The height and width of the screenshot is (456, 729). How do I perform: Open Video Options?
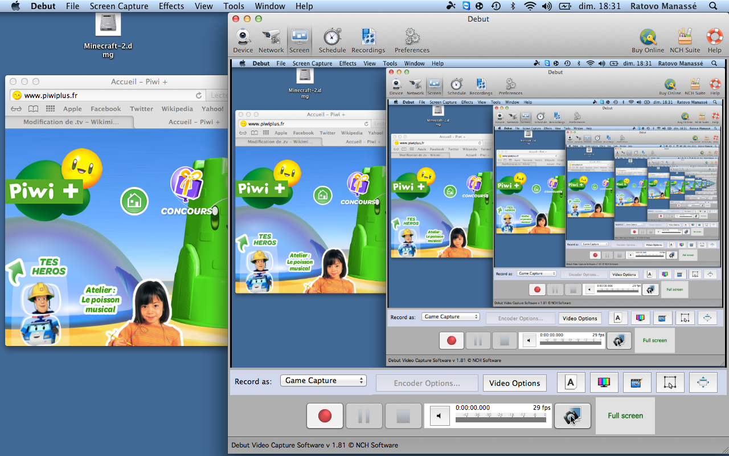tap(514, 383)
